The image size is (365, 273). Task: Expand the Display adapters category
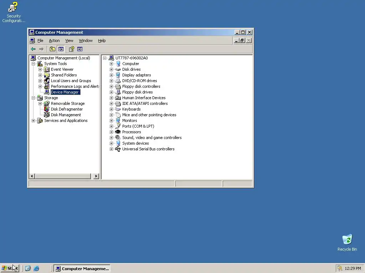click(x=111, y=75)
